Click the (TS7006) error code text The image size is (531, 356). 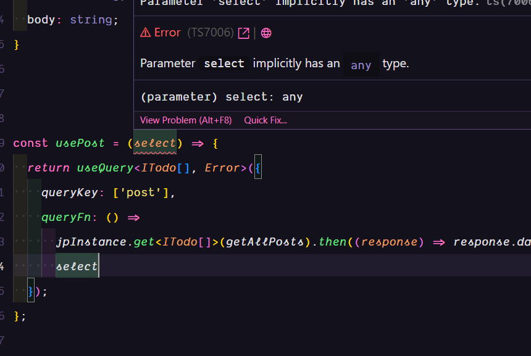click(x=211, y=33)
